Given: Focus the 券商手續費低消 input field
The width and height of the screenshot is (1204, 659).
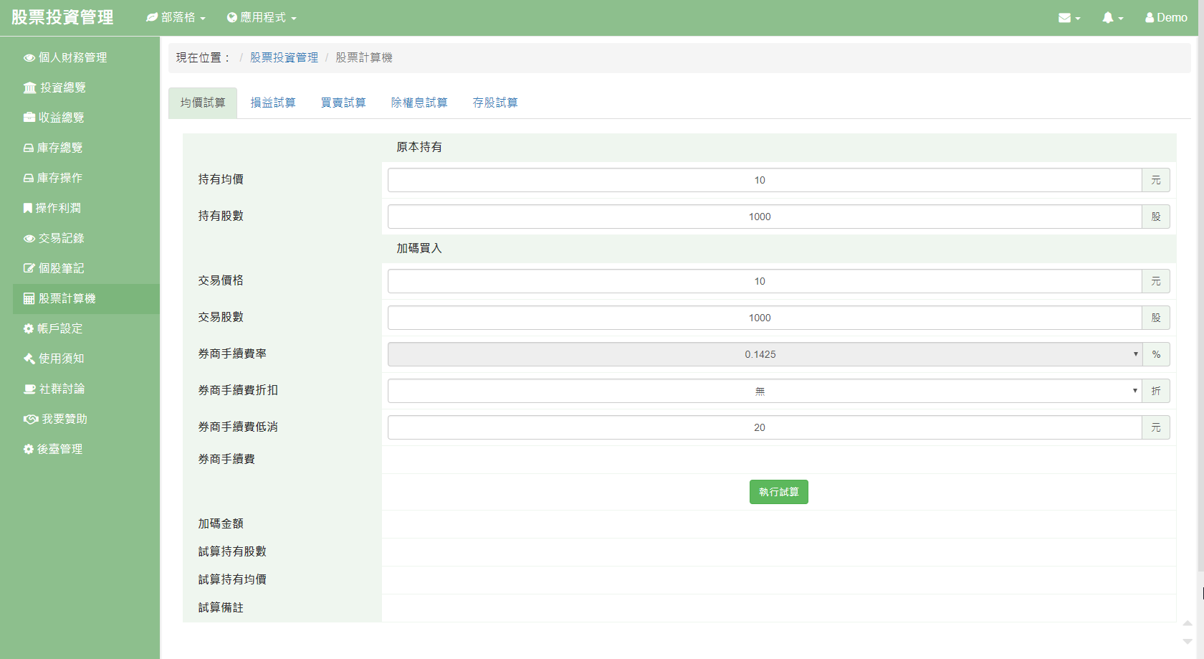Looking at the screenshot, I should (x=764, y=427).
